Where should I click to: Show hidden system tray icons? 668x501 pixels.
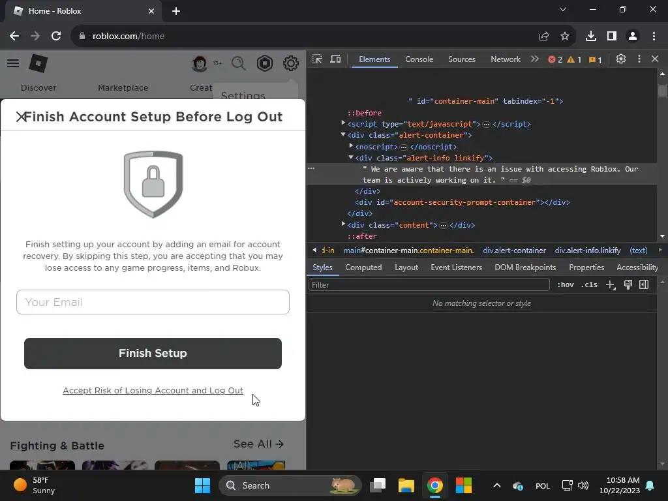tap(496, 485)
